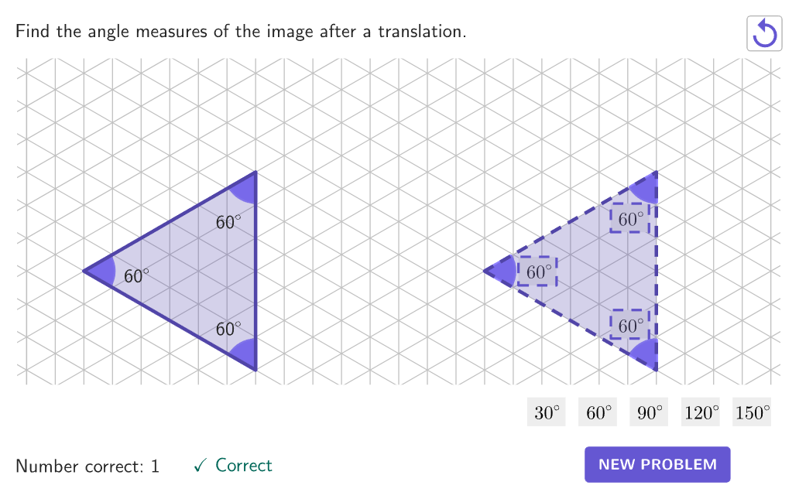Click the bottom angle arc of dashed triangle
This screenshot has height=499, width=799.
point(646,354)
